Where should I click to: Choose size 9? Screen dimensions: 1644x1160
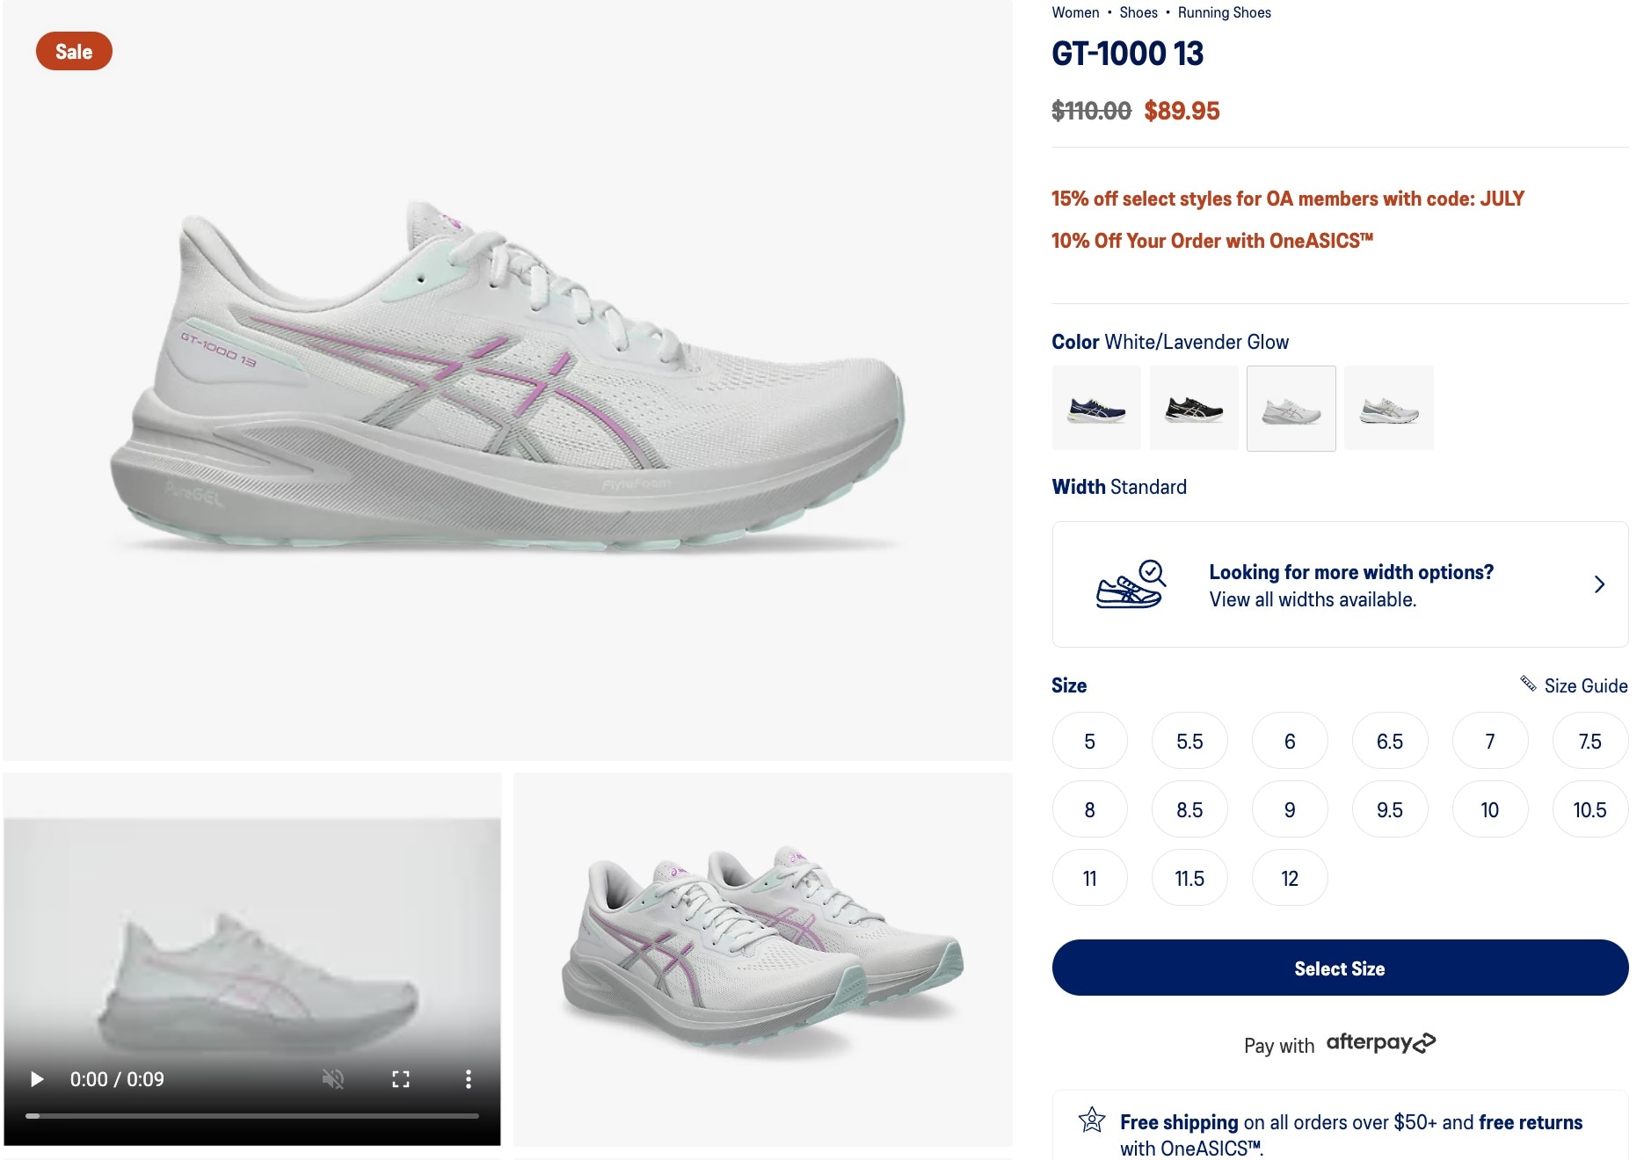[1290, 810]
